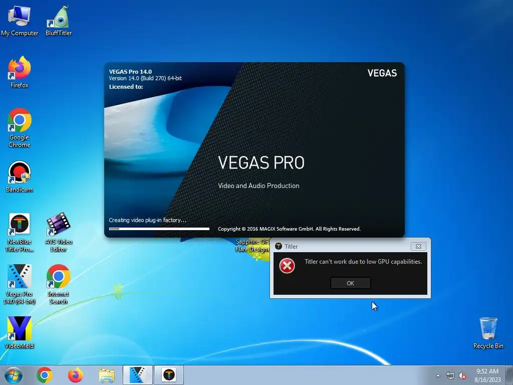Open Internet Search desktop shortcut
Viewport: 513px width, 385px height.
pyautogui.click(x=59, y=284)
